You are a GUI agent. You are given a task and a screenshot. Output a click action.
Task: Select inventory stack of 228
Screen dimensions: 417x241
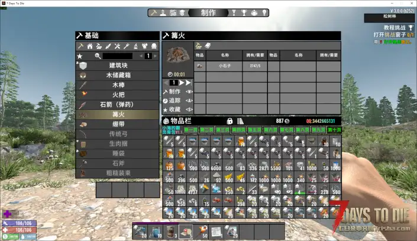(324, 189)
